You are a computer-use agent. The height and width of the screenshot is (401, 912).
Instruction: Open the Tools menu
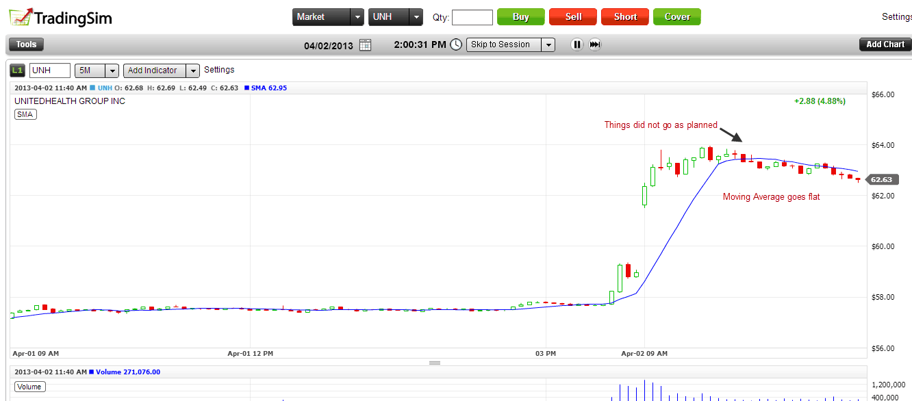pos(26,44)
